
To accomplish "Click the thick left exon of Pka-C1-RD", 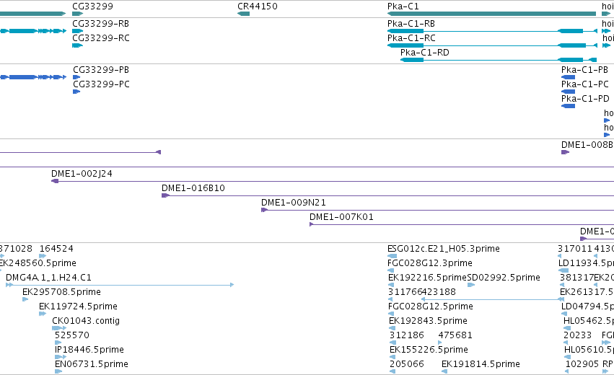I will [412, 60].
